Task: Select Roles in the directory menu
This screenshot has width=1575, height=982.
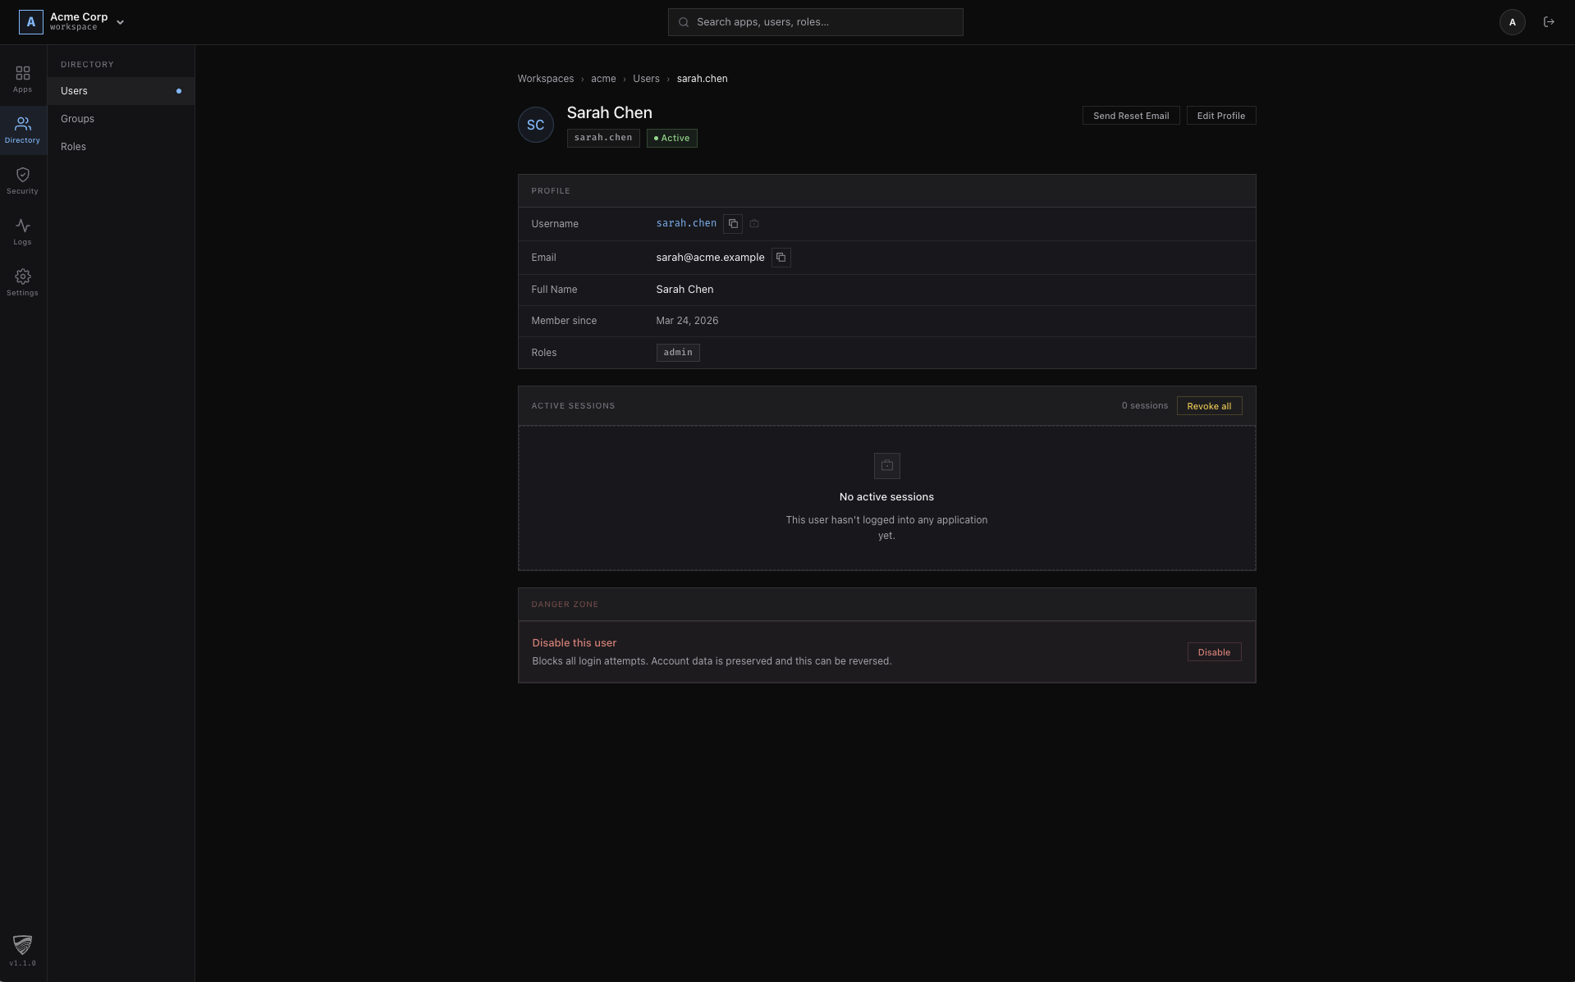Action: 73,147
